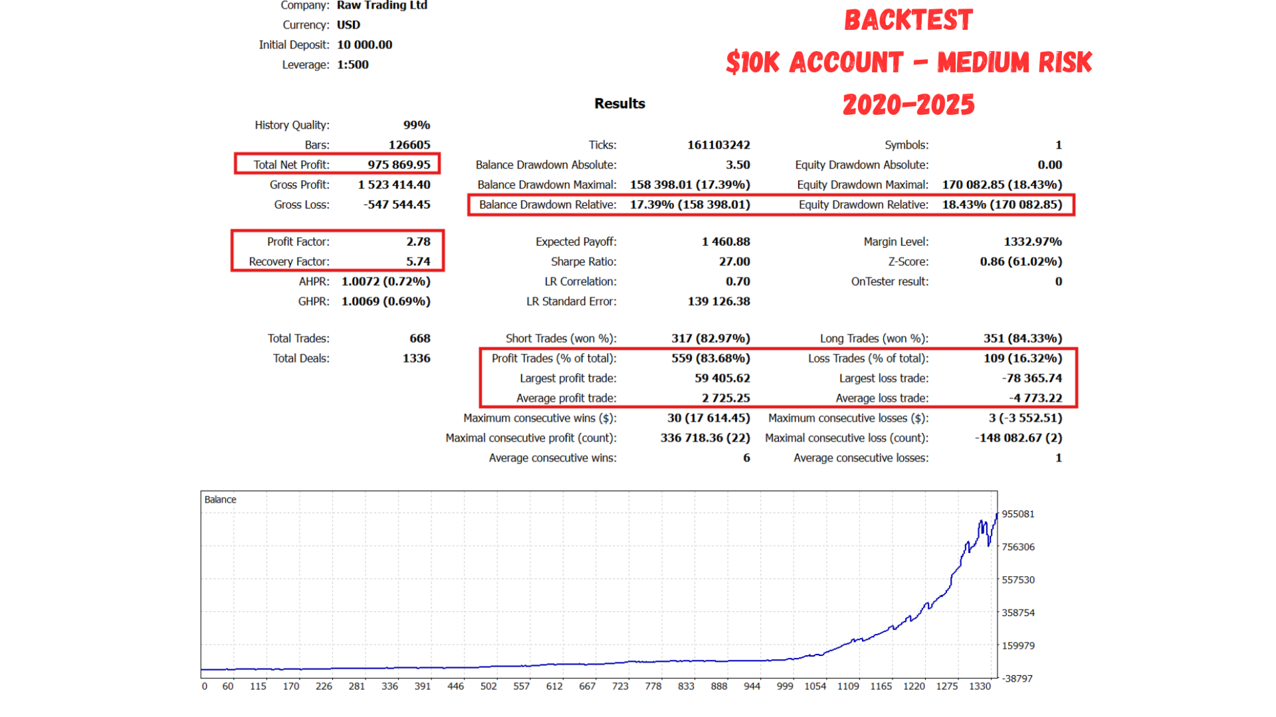This screenshot has width=1276, height=717.
Task: Select the 557530 y-axis label on chart
Action: tap(1018, 580)
